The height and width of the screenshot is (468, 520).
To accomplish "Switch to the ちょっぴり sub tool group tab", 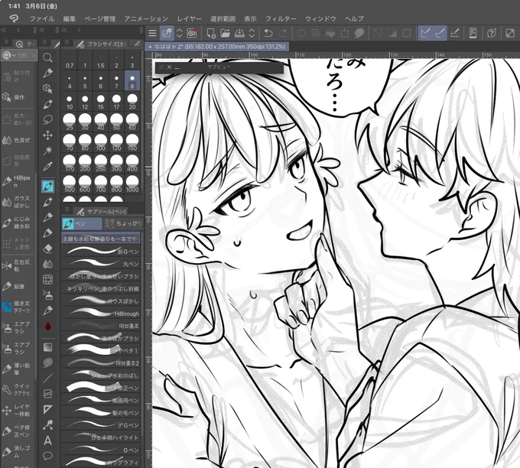I will pyautogui.click(x=122, y=223).
